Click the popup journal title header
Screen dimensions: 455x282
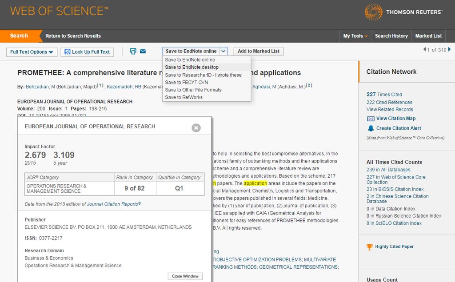pos(90,127)
